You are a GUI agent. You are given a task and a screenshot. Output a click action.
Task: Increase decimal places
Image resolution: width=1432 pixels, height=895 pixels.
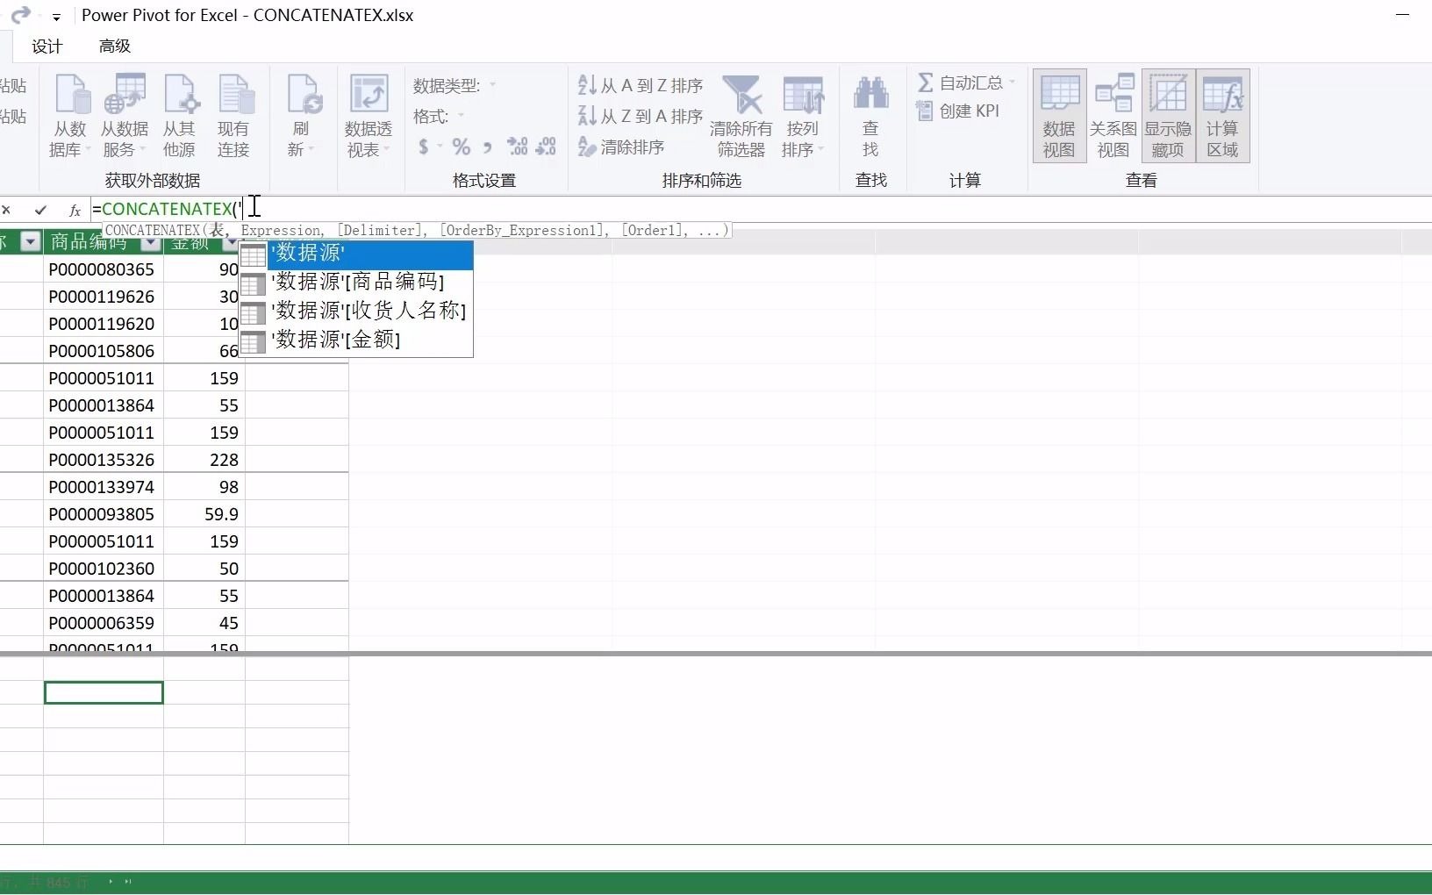(x=518, y=147)
